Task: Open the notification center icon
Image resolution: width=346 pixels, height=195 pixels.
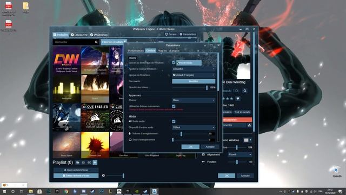Action: (x=340, y=191)
